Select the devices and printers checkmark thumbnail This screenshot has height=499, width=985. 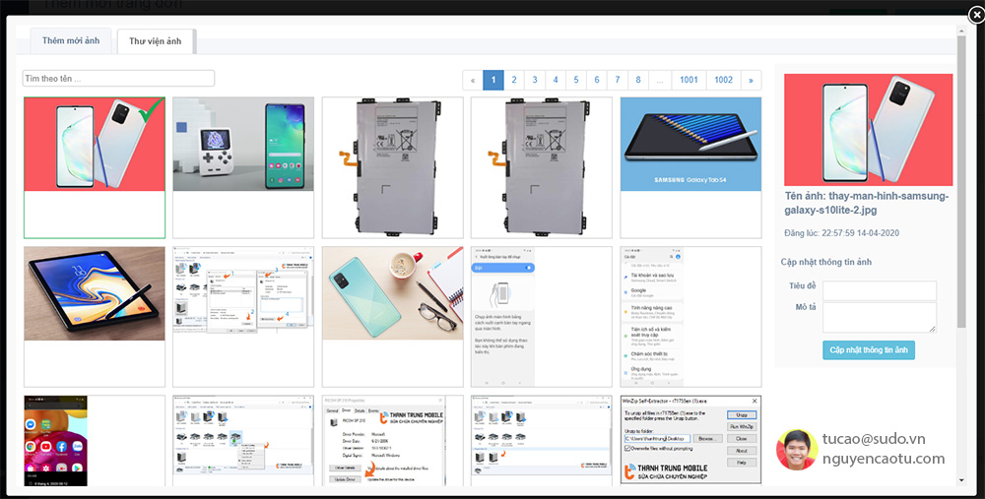(542, 441)
